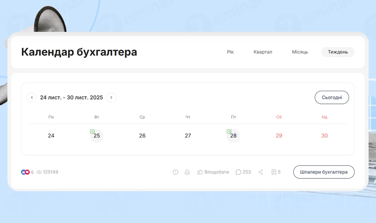
Task: Click the eye views icon
Action: [39, 172]
